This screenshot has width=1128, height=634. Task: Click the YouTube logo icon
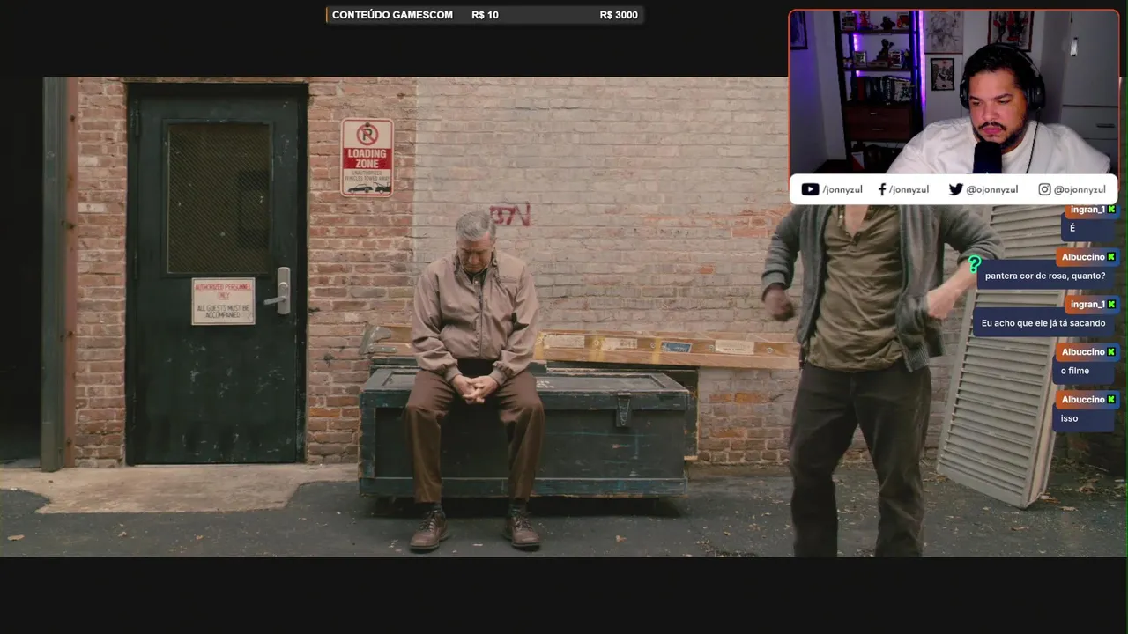810,189
